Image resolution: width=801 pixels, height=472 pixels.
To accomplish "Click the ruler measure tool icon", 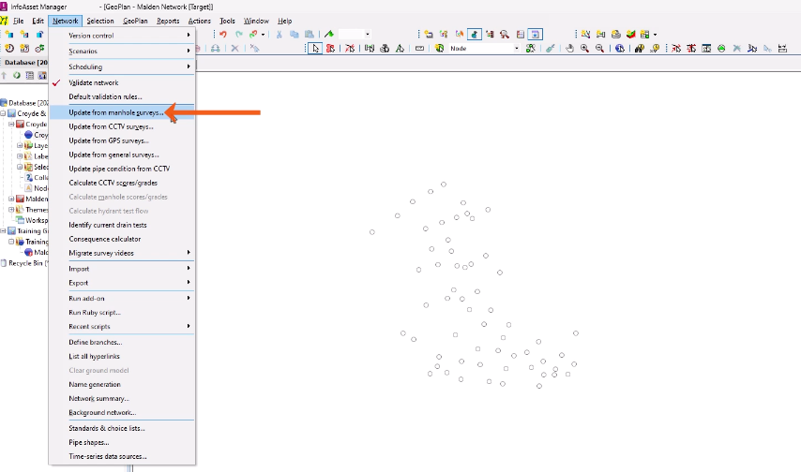I will (419, 49).
